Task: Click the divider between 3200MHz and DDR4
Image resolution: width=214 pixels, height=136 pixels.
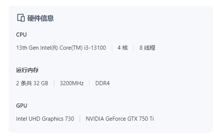Action: coord(90,83)
